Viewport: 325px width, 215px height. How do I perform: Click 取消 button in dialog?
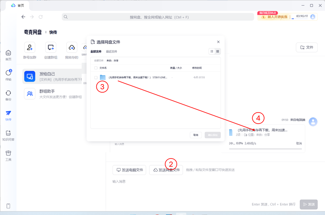click(196, 135)
